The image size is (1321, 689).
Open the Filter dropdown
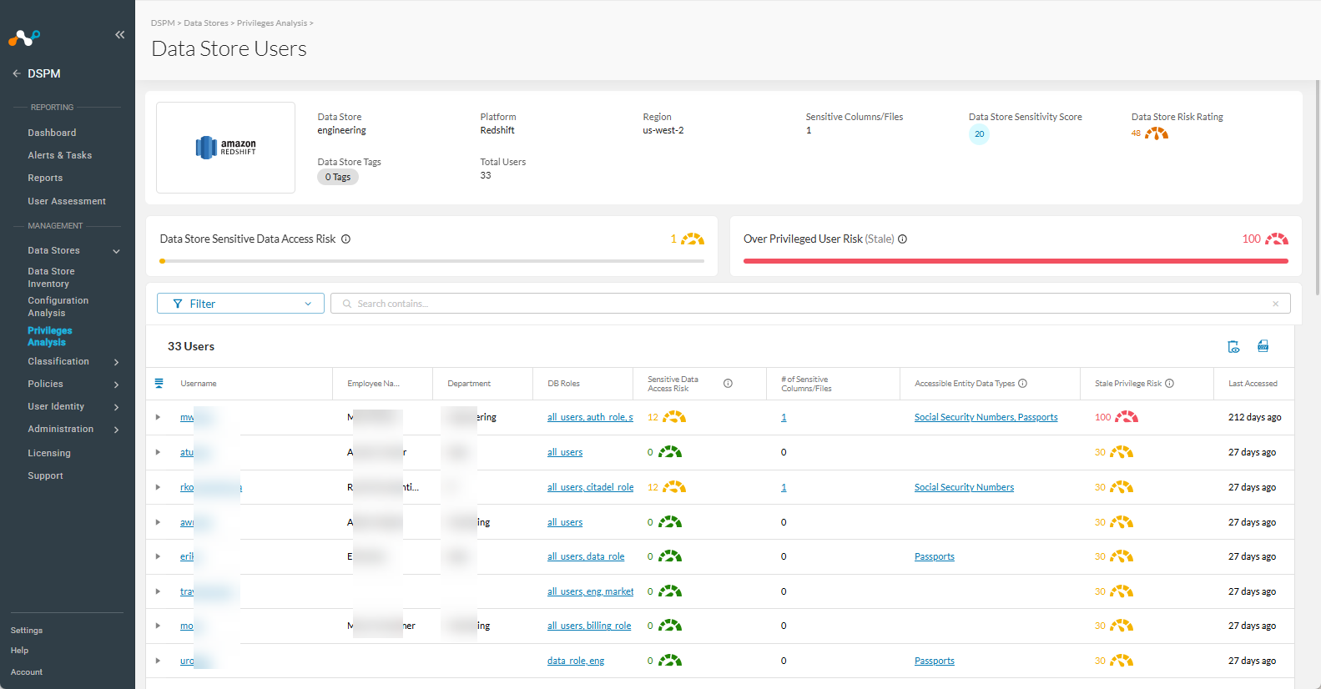240,304
